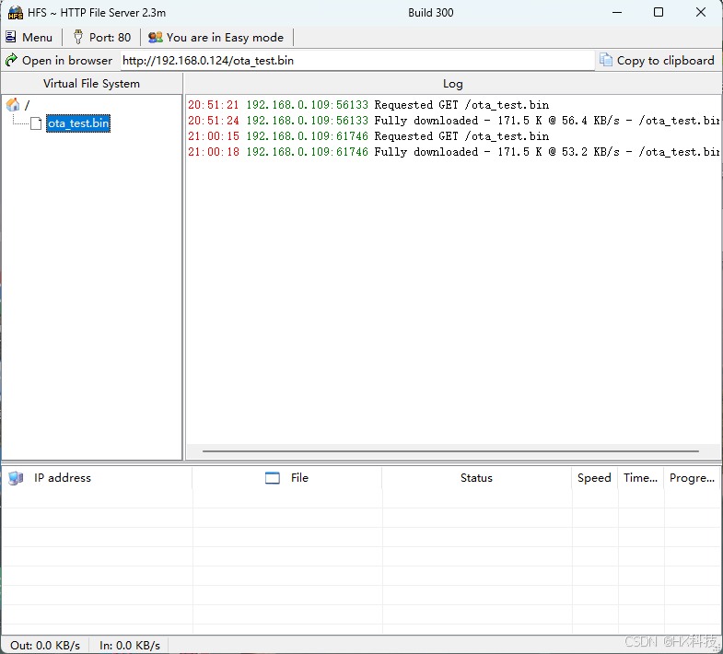Click the Port: 80 button
Image resolution: width=723 pixels, height=654 pixels.
pyautogui.click(x=102, y=38)
